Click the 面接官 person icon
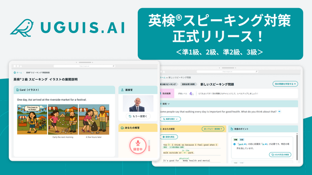 click(x=122, y=90)
